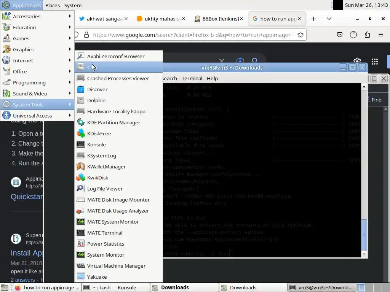The height and width of the screenshot is (292, 390).
Task: Click terminal vertical scrollbar thumb
Action: pos(364,235)
